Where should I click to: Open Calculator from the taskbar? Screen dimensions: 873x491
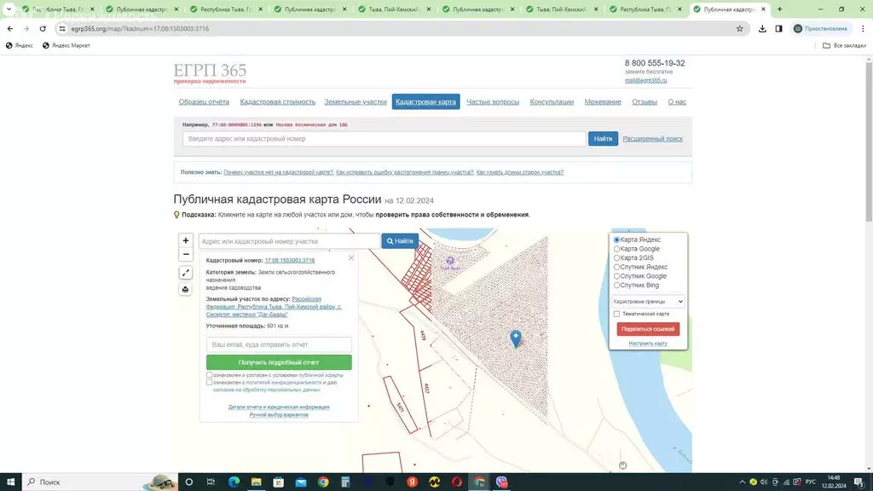coord(345,482)
